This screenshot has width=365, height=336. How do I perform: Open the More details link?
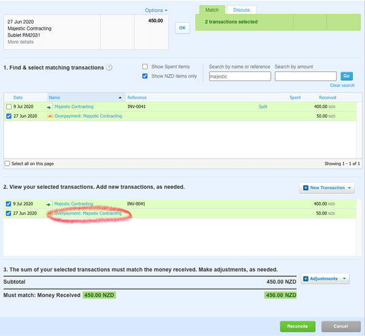[x=21, y=42]
